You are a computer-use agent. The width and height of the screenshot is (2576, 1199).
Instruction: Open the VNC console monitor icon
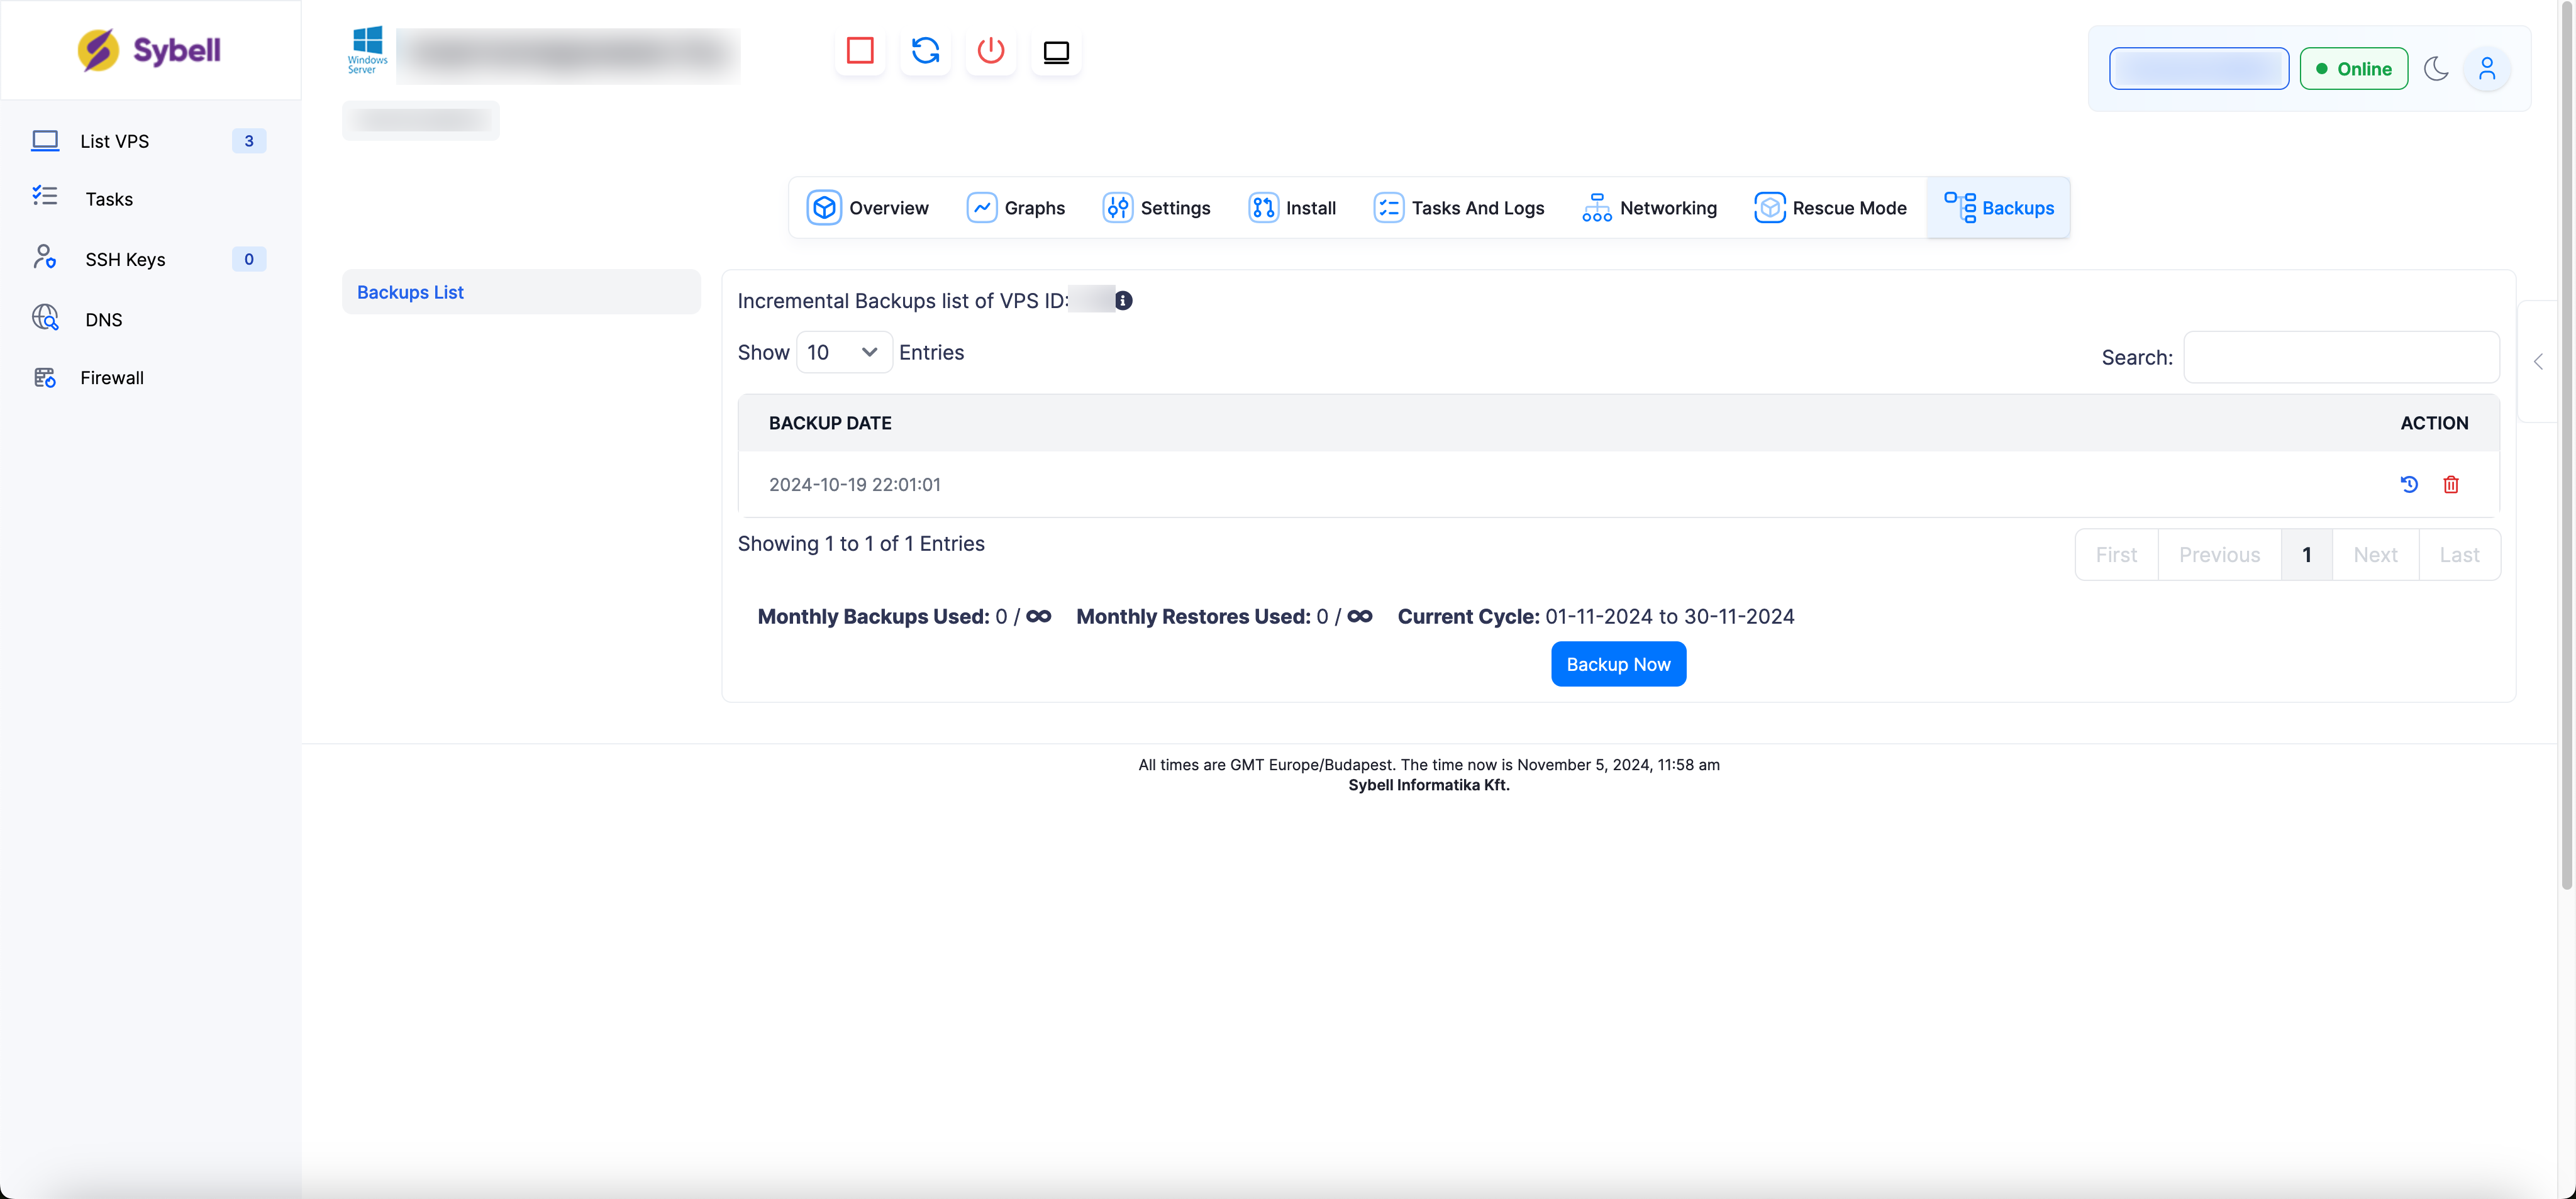[1056, 50]
